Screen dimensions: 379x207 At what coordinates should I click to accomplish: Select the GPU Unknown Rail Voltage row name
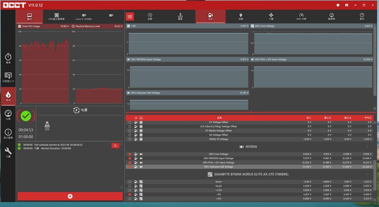[x=218, y=167]
